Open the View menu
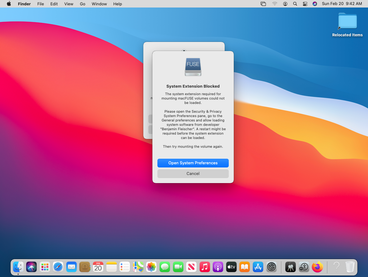The width and height of the screenshot is (368, 277). [69, 4]
